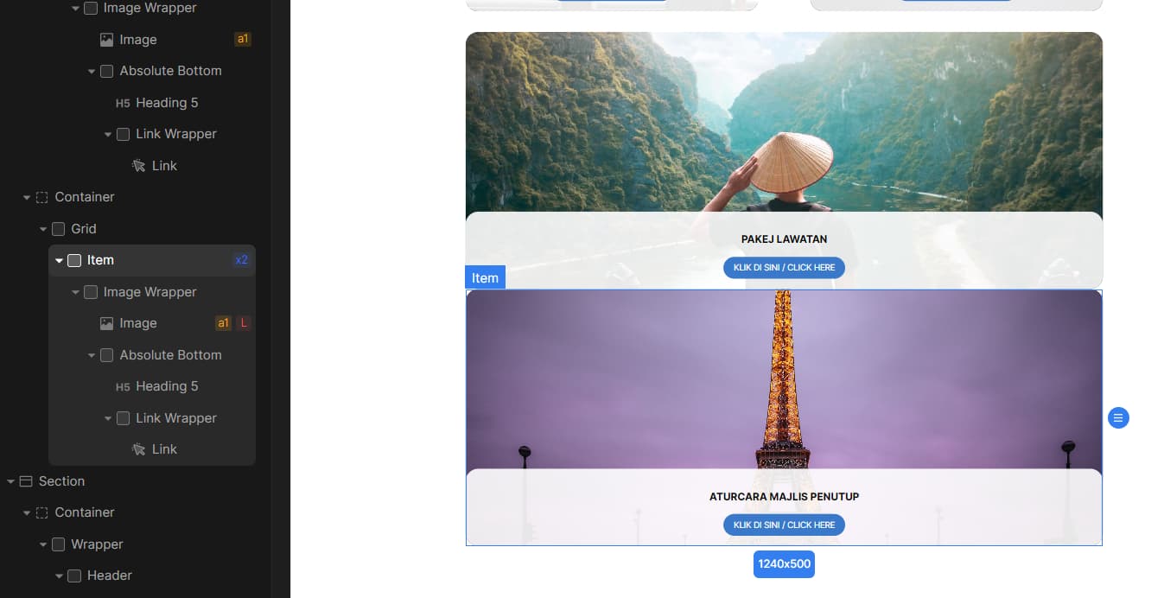Click the blue Item label tag on the canvas
The image size is (1164, 598).
click(485, 277)
